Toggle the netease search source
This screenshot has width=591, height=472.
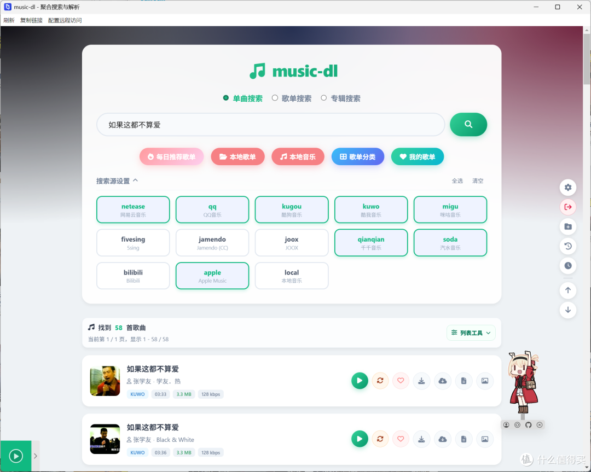[133, 209]
